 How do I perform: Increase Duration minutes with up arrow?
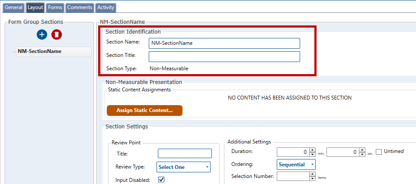pyautogui.click(x=313, y=150)
